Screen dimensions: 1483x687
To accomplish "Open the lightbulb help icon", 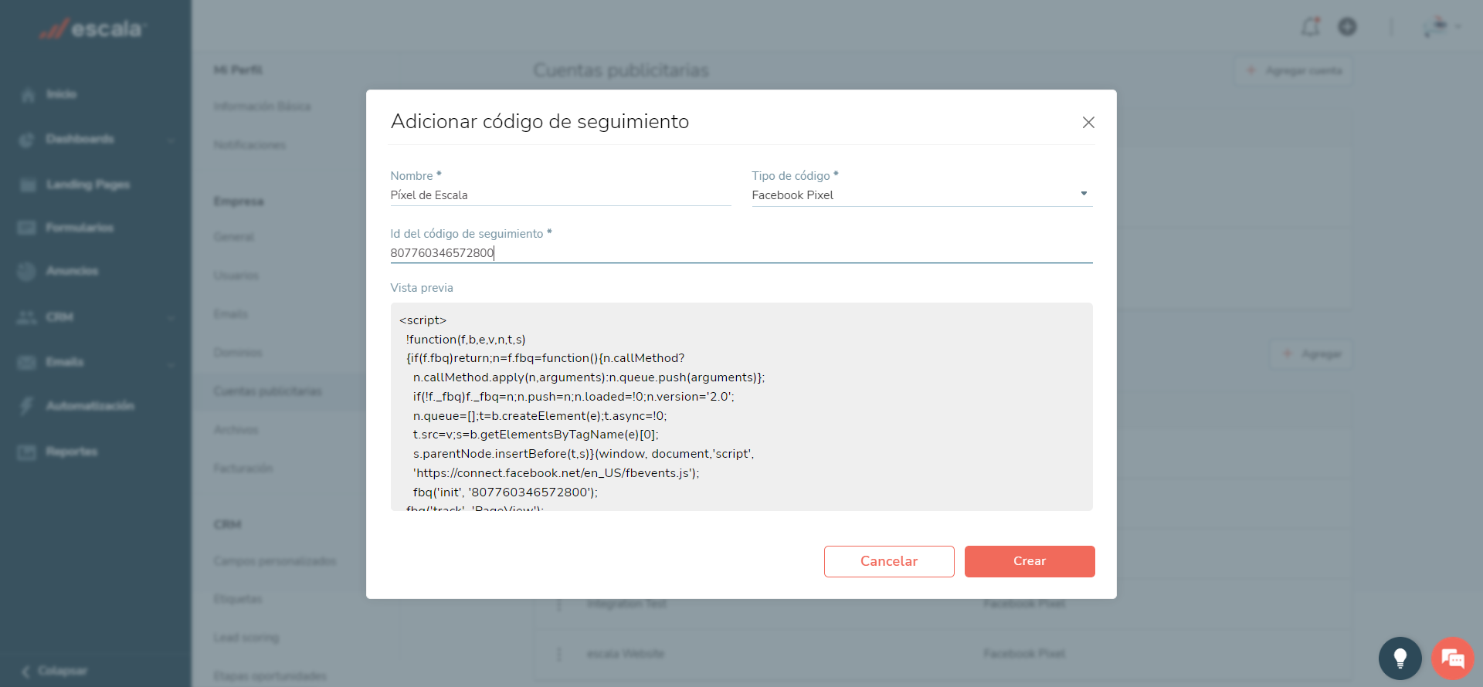I will pyautogui.click(x=1400, y=658).
